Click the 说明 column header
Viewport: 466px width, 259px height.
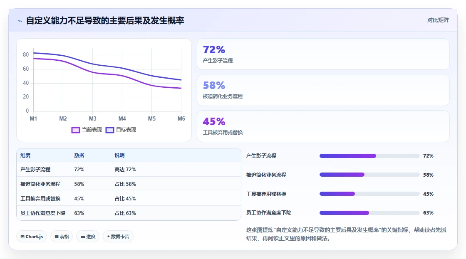click(119, 155)
